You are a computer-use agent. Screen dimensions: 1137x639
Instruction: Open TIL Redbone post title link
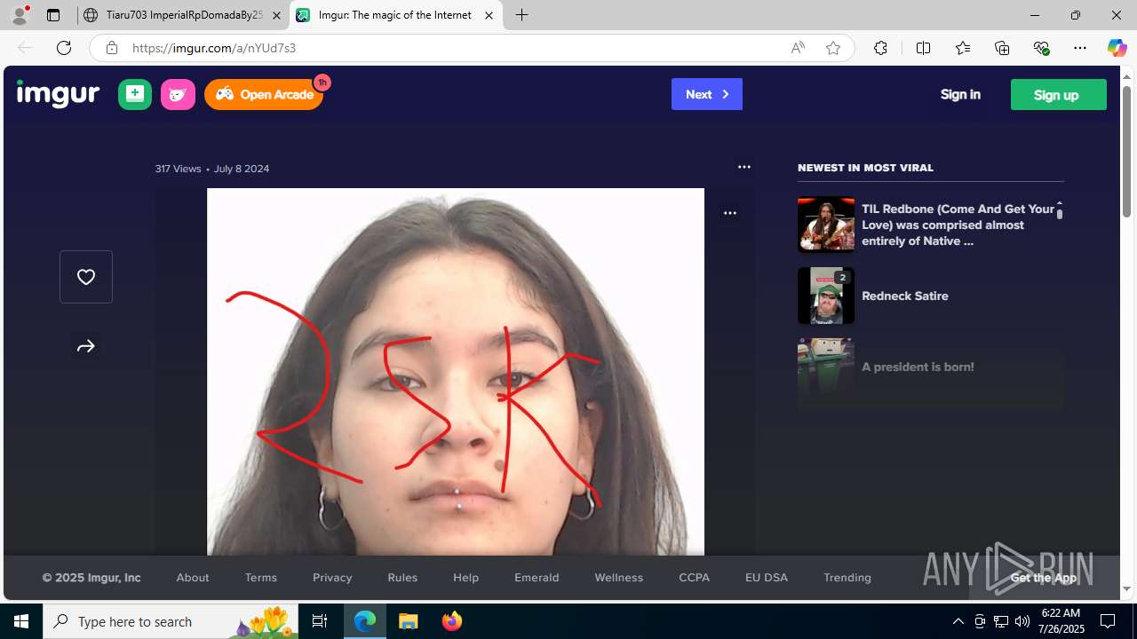click(x=958, y=225)
